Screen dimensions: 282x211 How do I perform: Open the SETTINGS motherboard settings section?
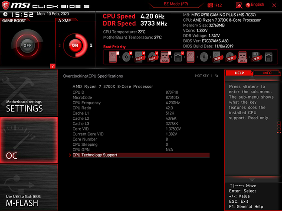[29, 93]
